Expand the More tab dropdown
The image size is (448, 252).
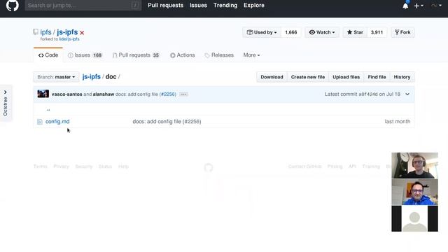click(x=251, y=55)
